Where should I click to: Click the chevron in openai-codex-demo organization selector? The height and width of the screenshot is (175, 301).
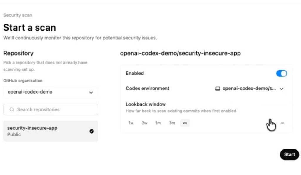[91, 92]
